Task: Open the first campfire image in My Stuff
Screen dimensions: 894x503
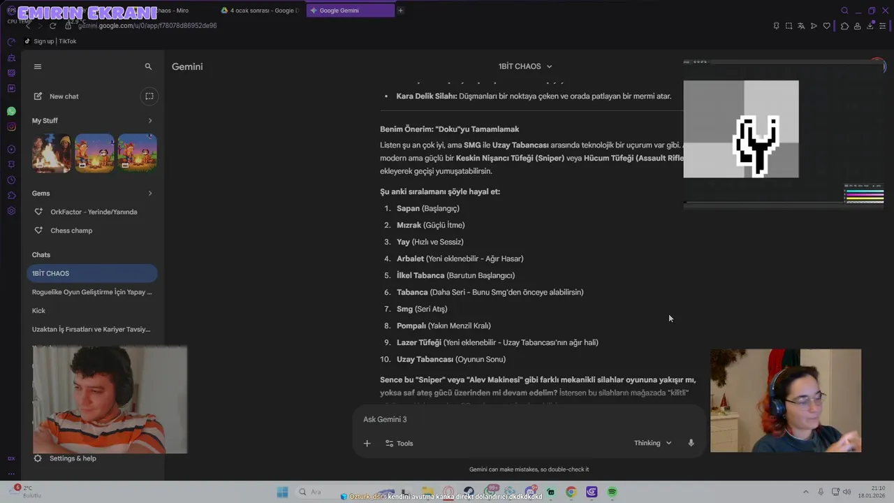Action: click(52, 153)
